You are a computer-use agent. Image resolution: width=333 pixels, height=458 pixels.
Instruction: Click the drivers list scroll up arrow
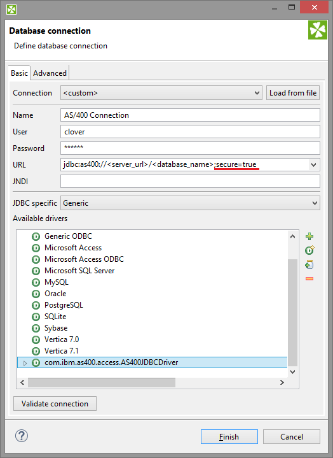click(292, 236)
